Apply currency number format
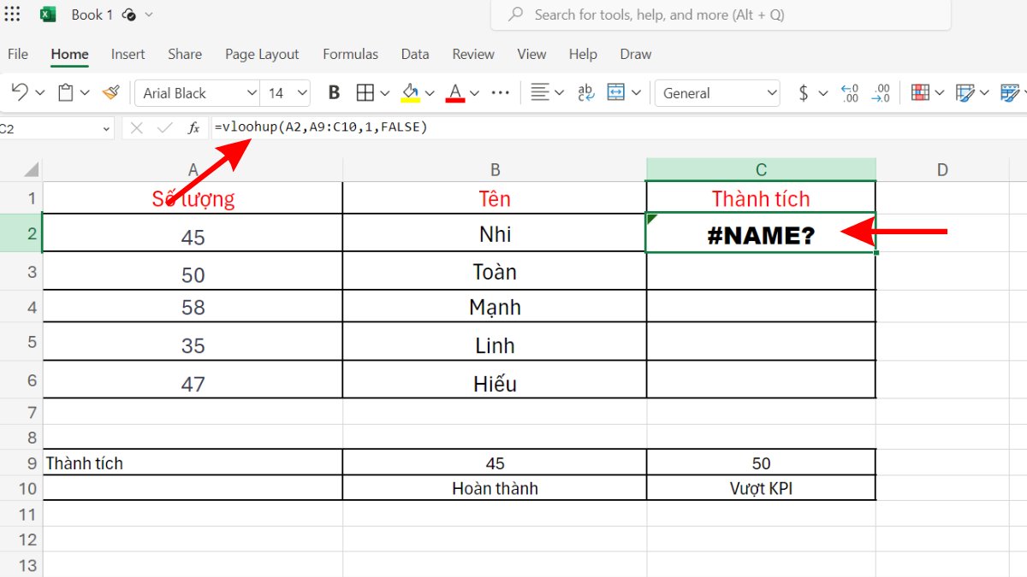 tap(805, 92)
